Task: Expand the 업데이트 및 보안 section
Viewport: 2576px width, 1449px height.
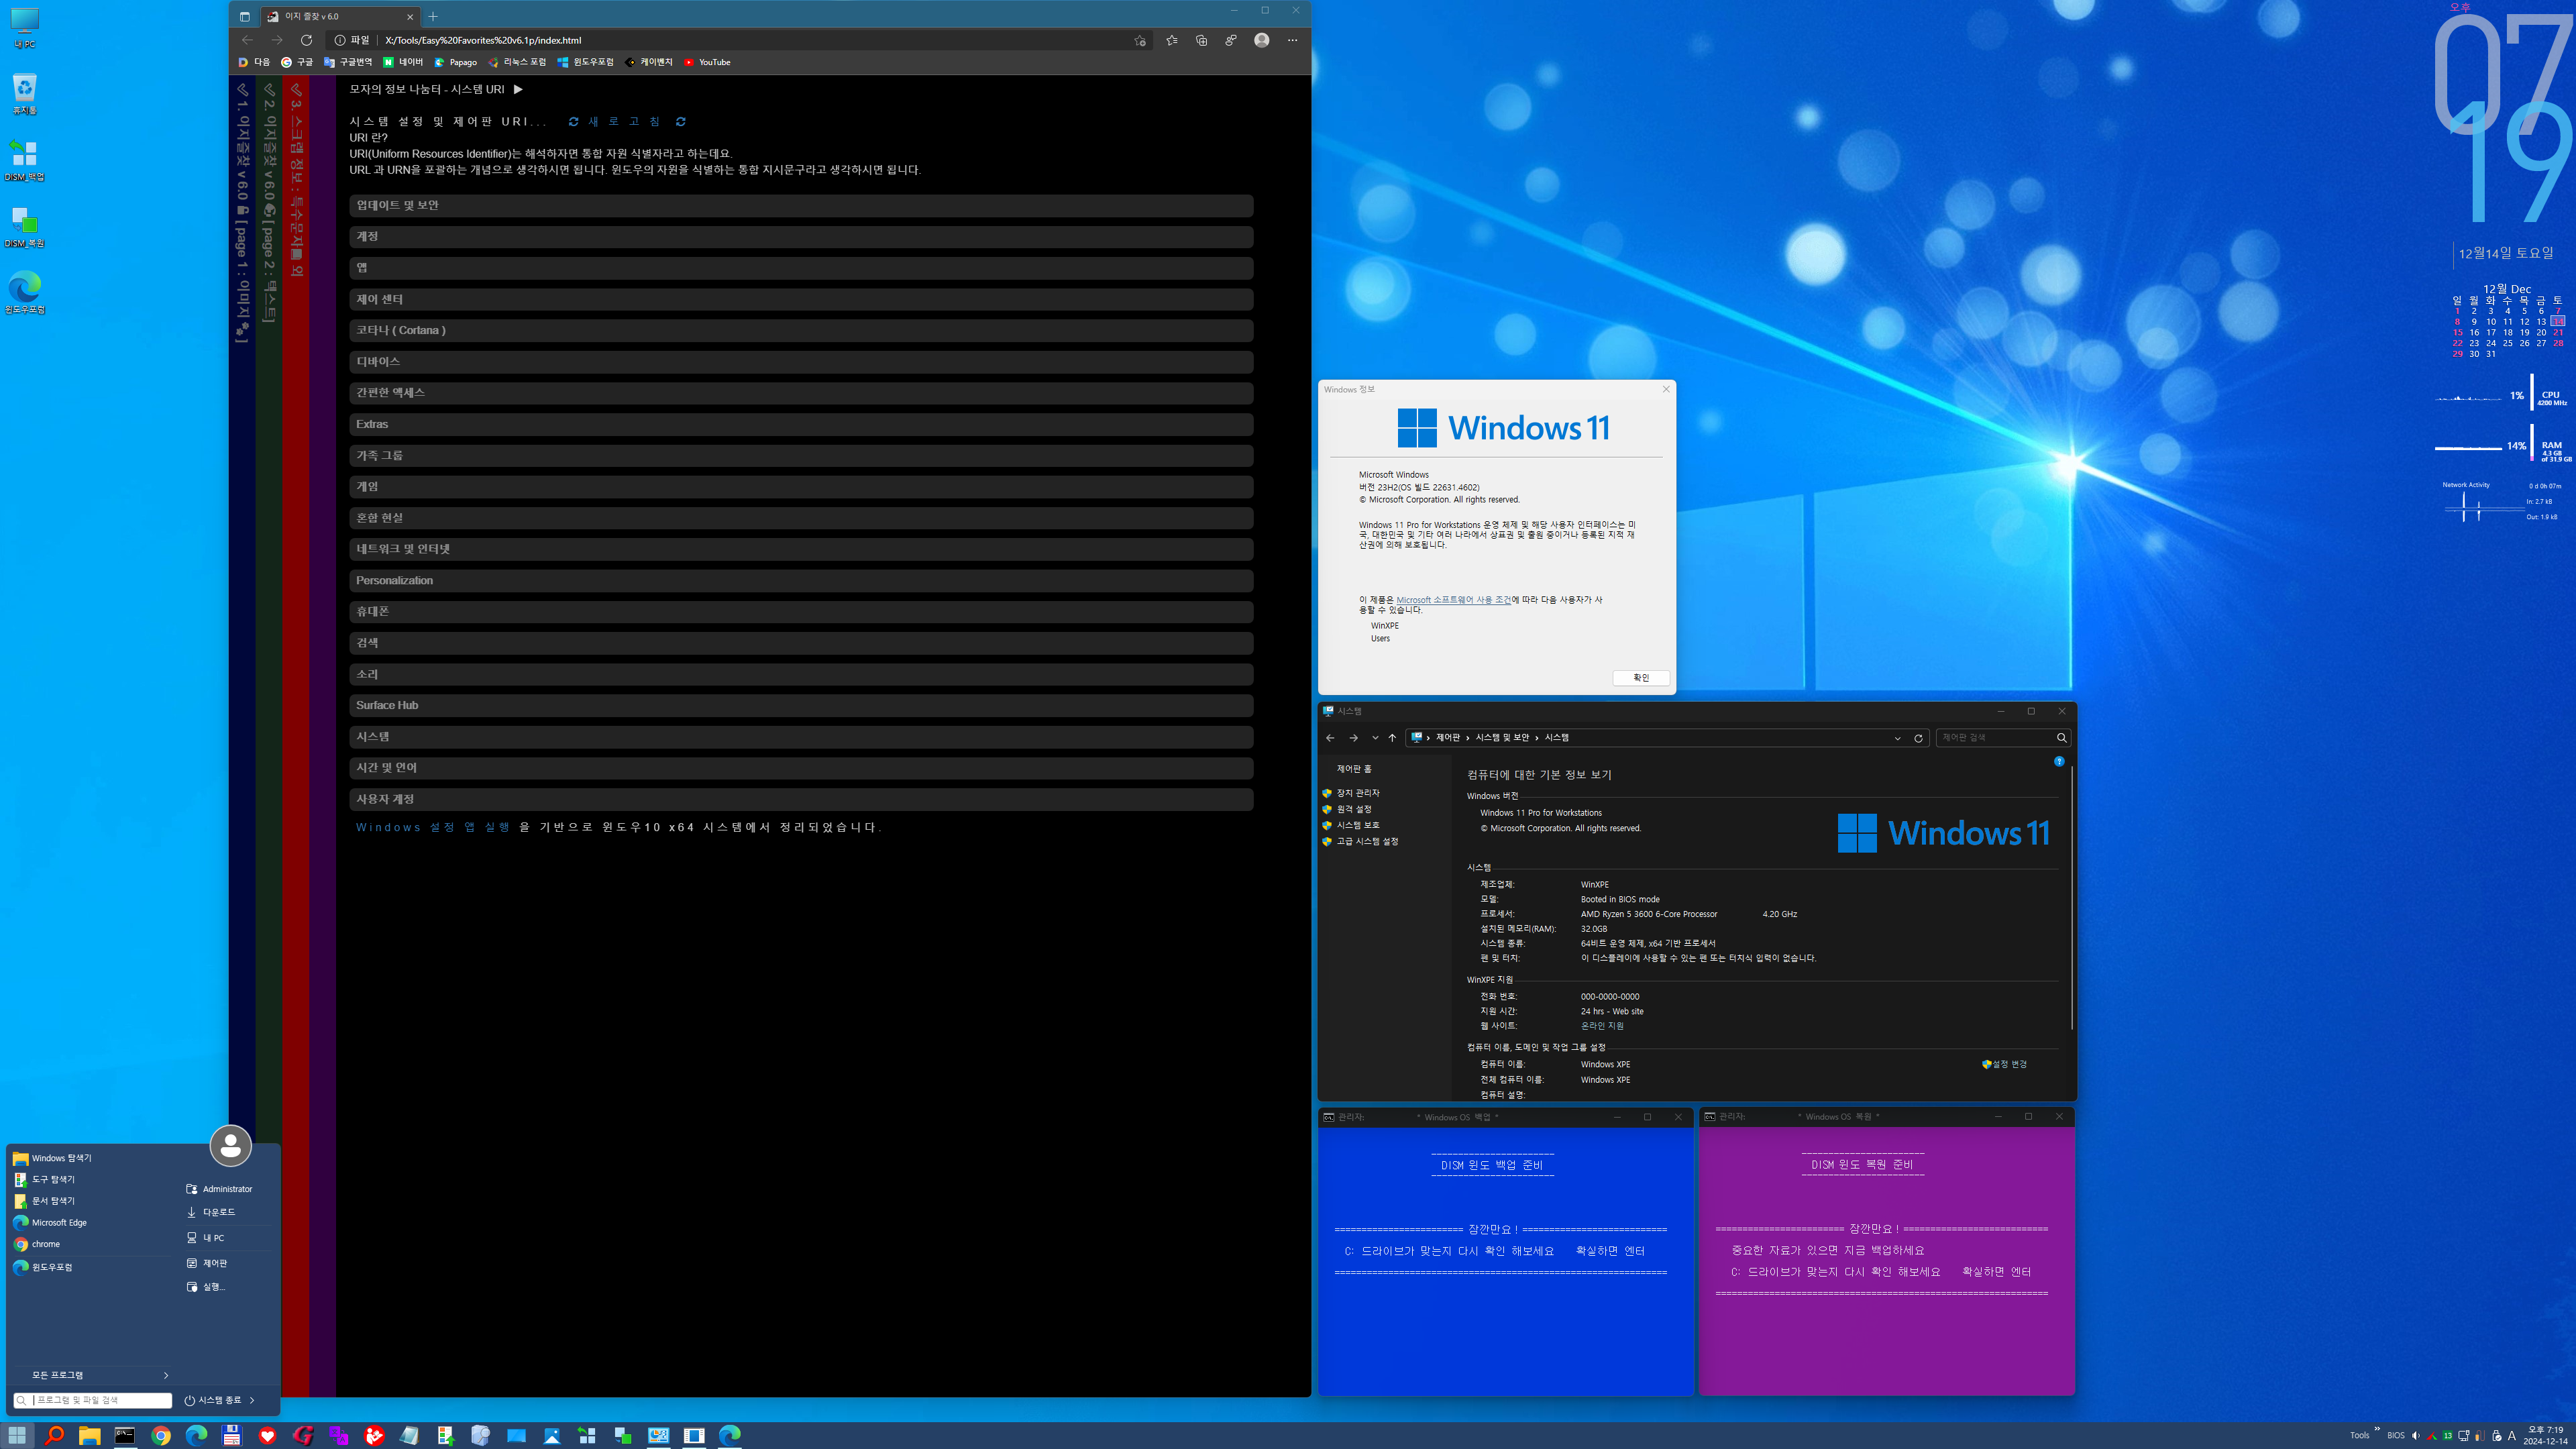Action: [801, 205]
